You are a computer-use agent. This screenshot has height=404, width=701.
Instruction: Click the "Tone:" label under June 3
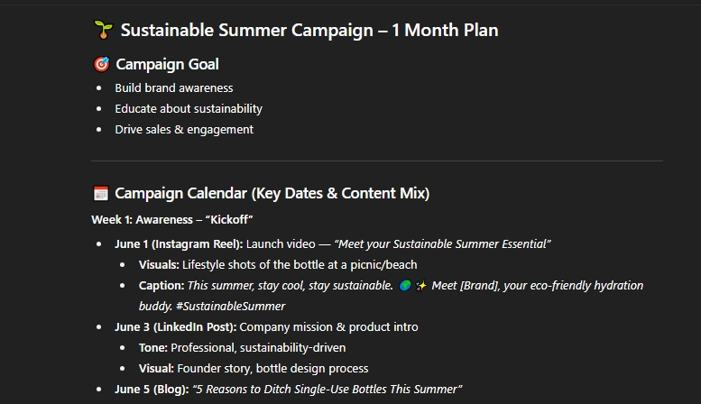pyautogui.click(x=155, y=348)
